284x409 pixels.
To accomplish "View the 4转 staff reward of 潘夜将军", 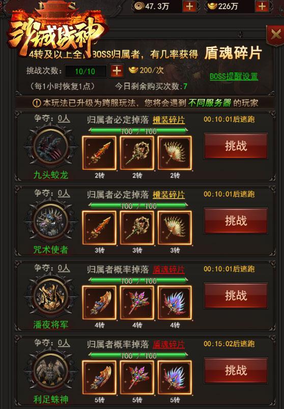I will (x=137, y=303).
